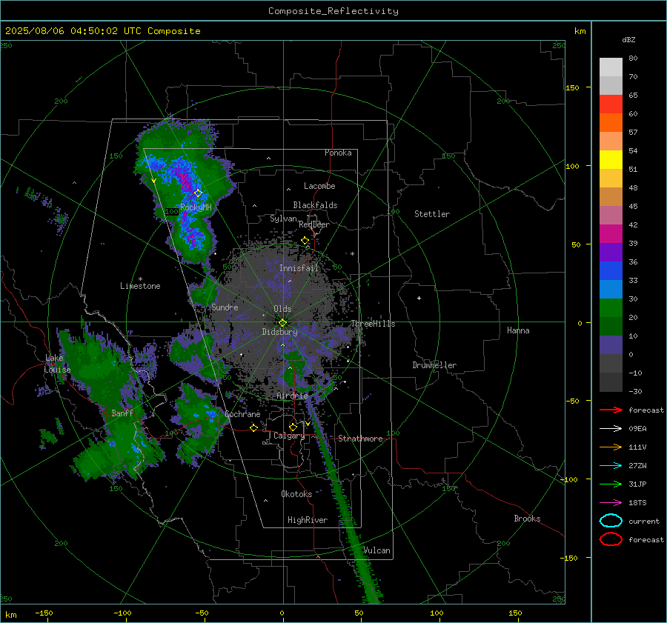Click the red cross marker at Banff

(107, 413)
